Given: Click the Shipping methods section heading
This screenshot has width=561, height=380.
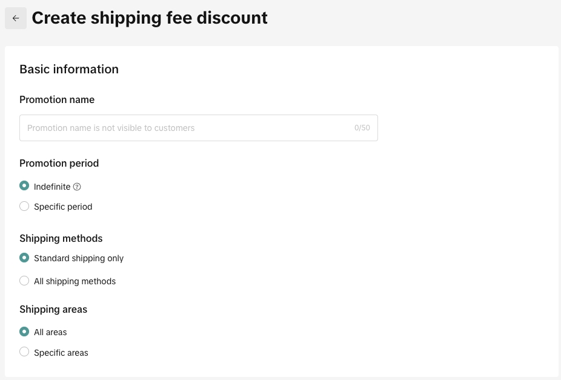Looking at the screenshot, I should [61, 238].
